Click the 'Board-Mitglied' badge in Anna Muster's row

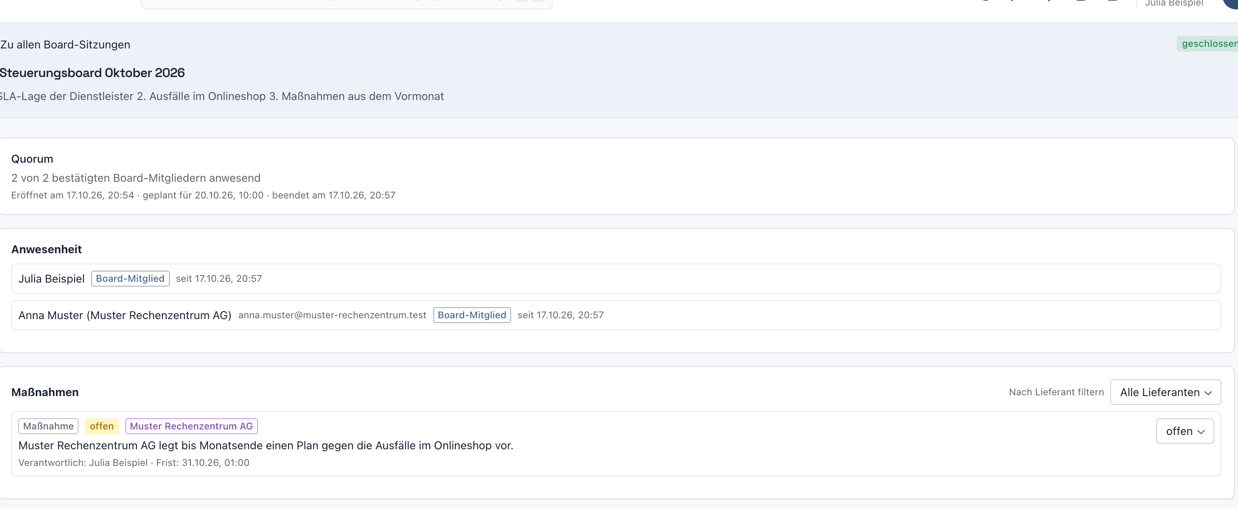click(x=472, y=315)
